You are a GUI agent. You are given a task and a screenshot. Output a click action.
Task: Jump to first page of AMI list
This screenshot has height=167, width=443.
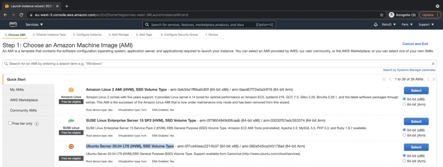pyautogui.click(x=384, y=80)
